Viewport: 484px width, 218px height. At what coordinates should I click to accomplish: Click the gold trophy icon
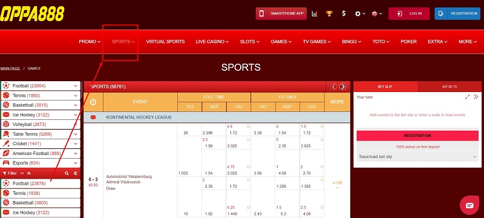[x=329, y=13]
